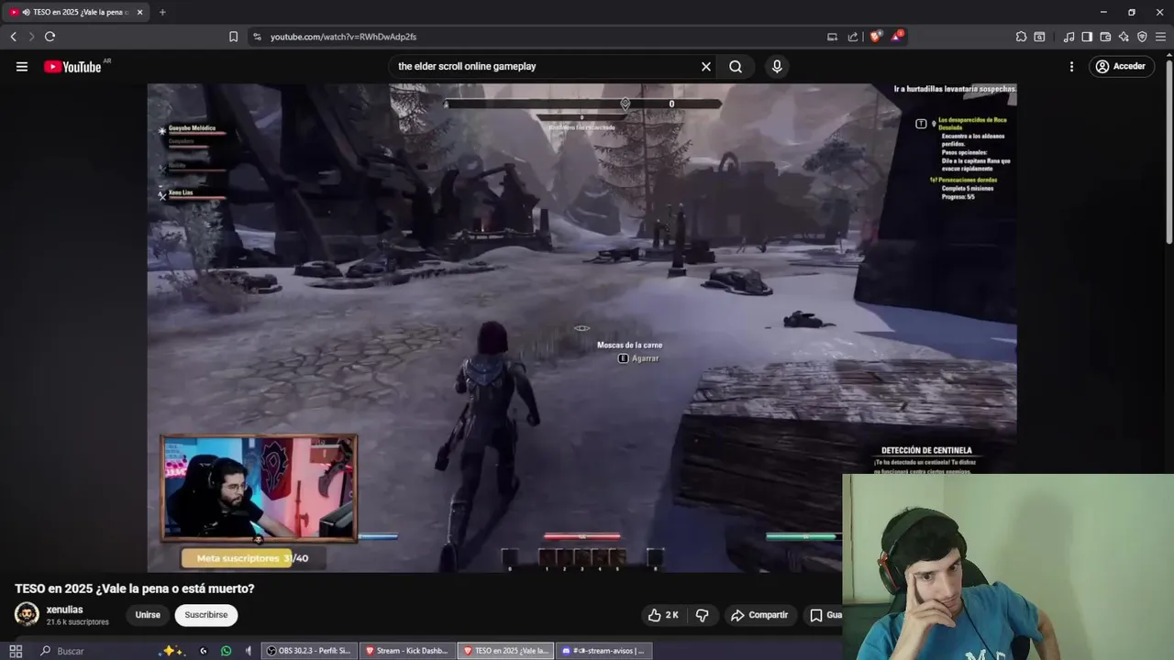
Task: Sign in with the Acceder button
Action: 1121,66
